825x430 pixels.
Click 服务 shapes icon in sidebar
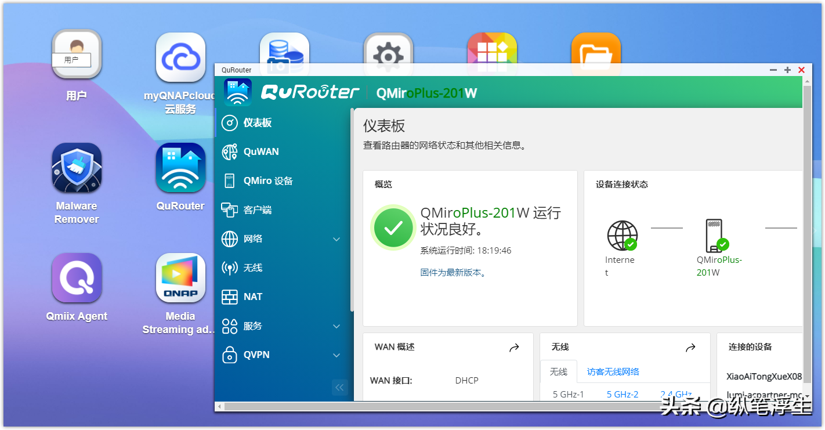pyautogui.click(x=230, y=326)
